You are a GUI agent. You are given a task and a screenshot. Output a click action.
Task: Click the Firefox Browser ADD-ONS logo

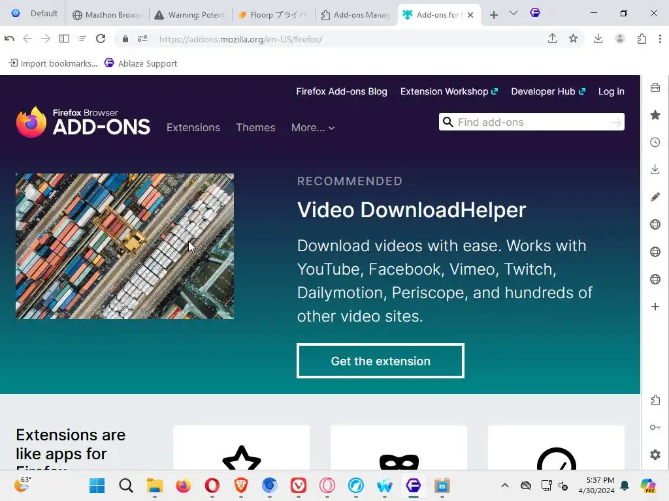[x=83, y=122]
